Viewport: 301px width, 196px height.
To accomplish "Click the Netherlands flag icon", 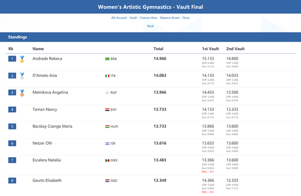I will (x=107, y=181).
